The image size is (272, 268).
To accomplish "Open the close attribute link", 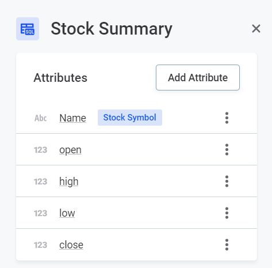I will pyautogui.click(x=71, y=245).
